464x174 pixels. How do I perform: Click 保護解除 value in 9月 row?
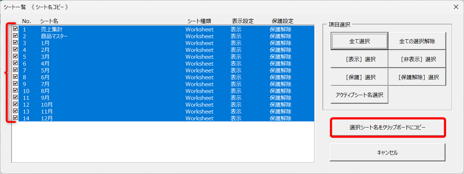(x=280, y=98)
